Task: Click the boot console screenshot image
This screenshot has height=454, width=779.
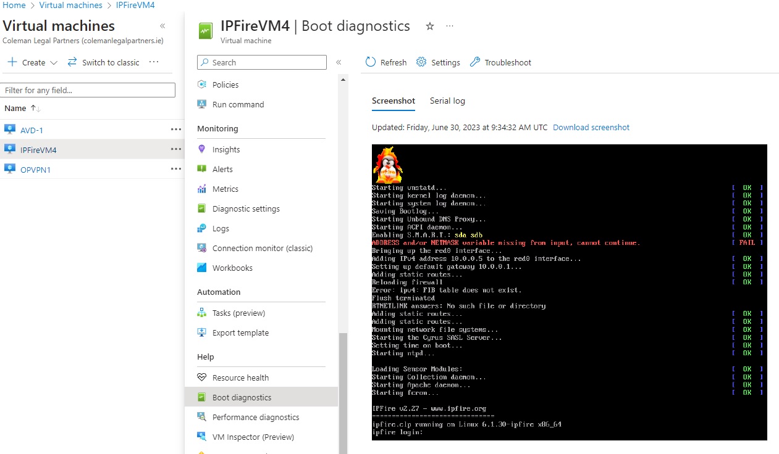Action: click(x=569, y=292)
